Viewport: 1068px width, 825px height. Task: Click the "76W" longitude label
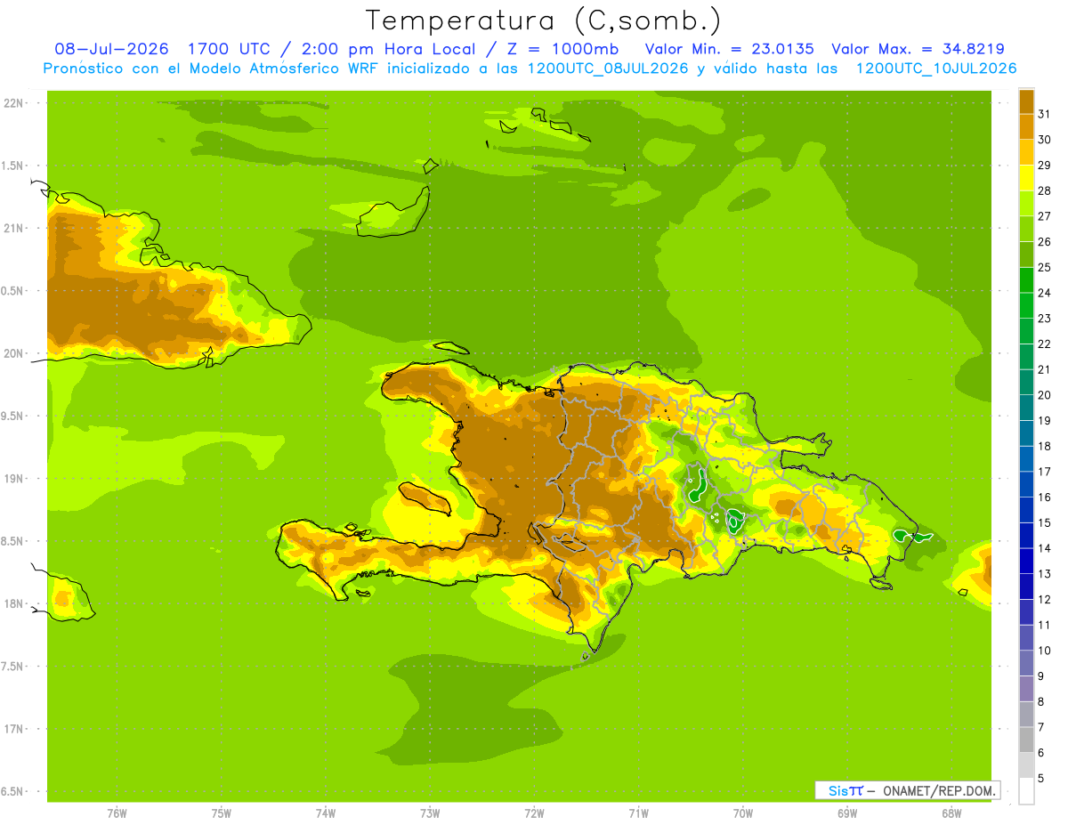click(x=117, y=813)
